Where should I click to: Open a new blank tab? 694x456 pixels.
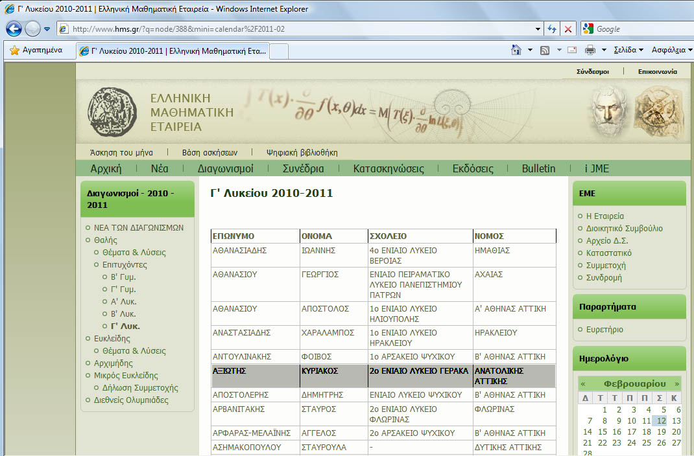(279, 51)
